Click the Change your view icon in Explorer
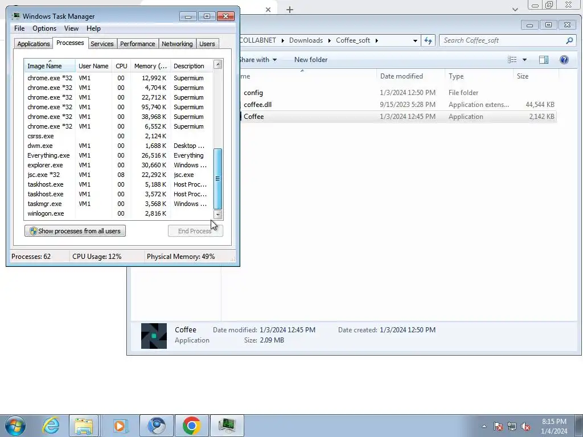The width and height of the screenshot is (583, 437). point(512,59)
